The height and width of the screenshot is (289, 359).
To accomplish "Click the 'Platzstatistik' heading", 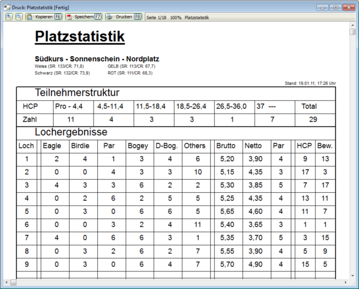I will click(80, 36).
